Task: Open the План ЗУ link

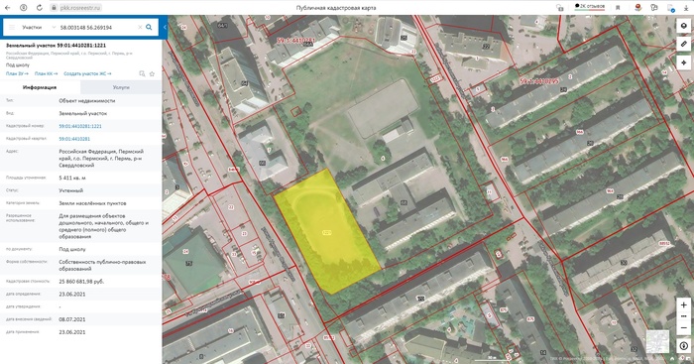Action: tap(17, 74)
